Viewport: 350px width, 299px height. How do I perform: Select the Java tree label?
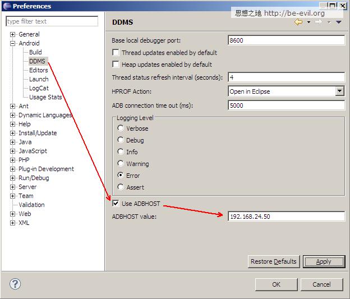[x=25, y=142]
